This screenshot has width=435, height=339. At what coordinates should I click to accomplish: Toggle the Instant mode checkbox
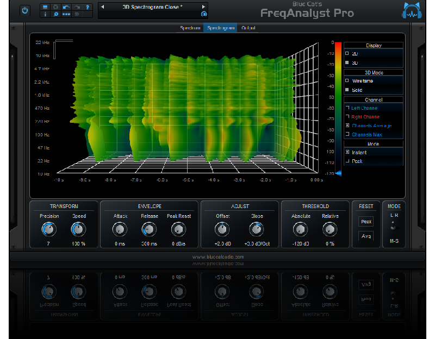pyautogui.click(x=347, y=152)
